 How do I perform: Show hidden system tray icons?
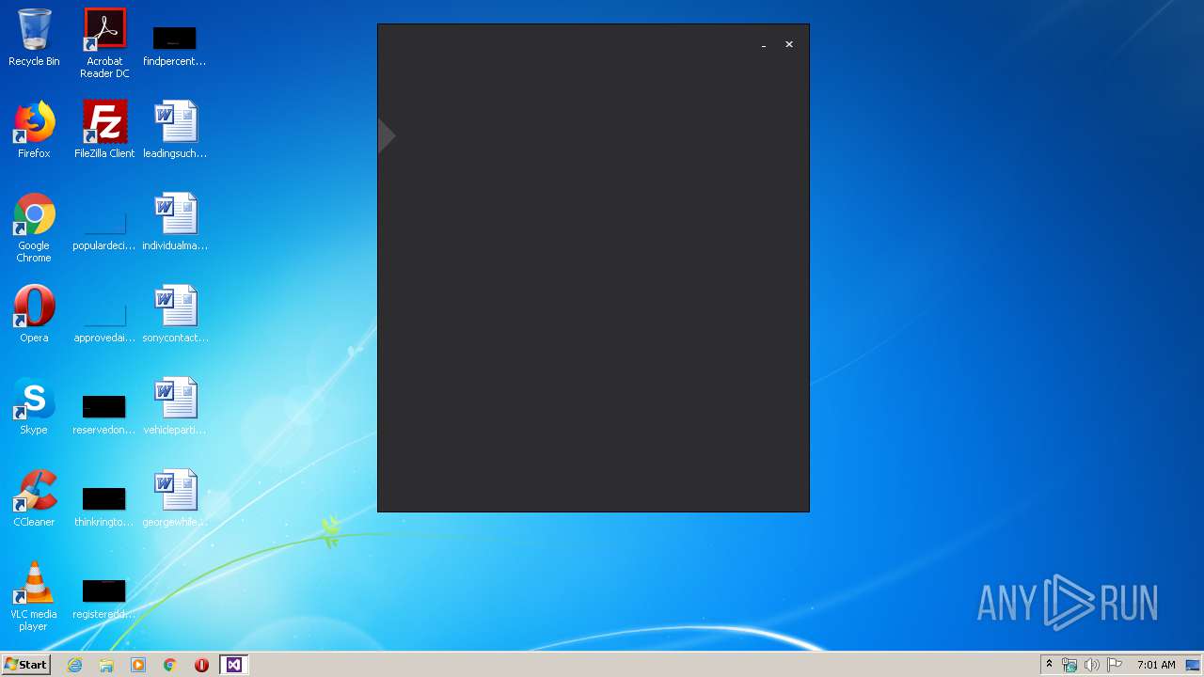click(x=1050, y=665)
